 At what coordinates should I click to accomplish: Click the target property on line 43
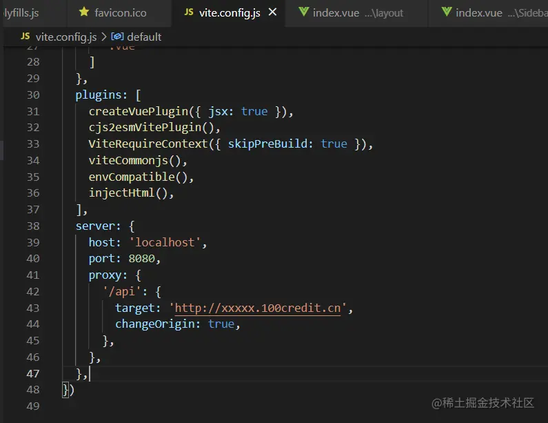click(x=135, y=308)
